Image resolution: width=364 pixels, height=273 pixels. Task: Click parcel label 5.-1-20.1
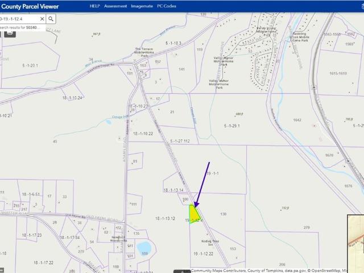pos(30,65)
